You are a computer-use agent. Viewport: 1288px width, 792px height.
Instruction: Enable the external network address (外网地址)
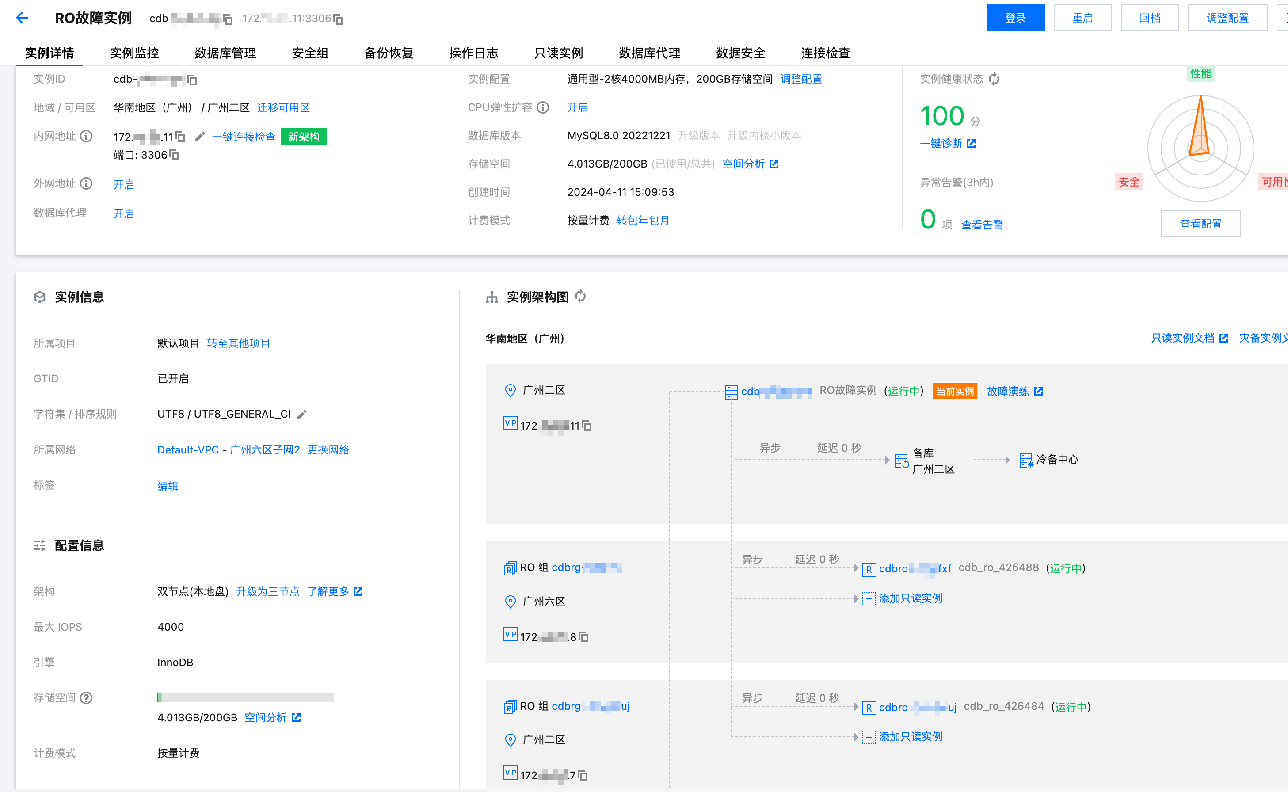coord(124,184)
